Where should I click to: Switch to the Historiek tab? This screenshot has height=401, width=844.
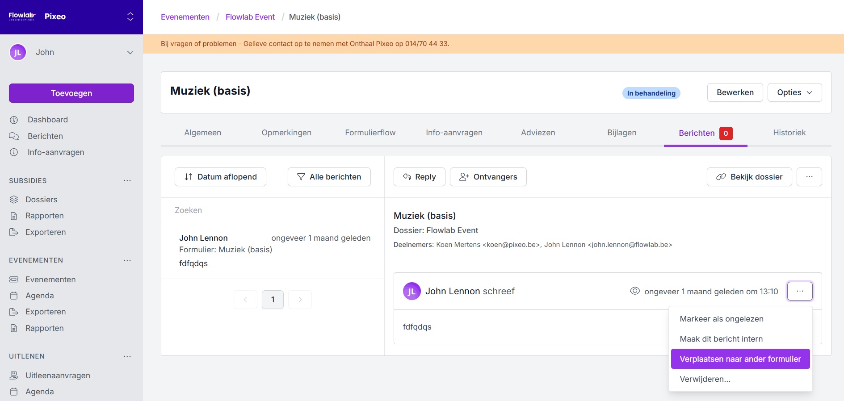pyautogui.click(x=789, y=133)
